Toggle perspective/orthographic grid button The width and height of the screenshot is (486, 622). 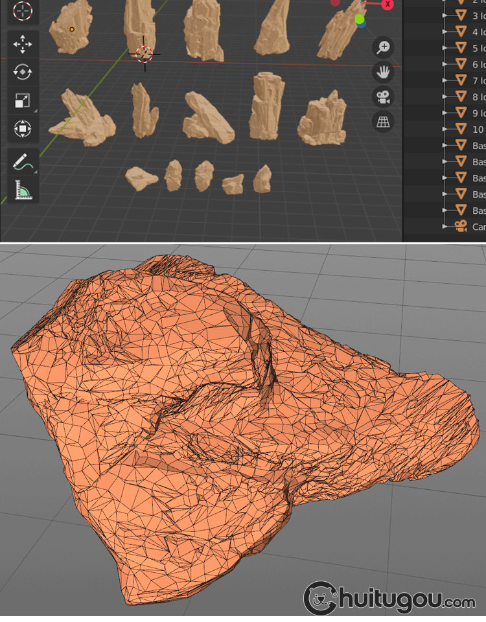point(384,122)
